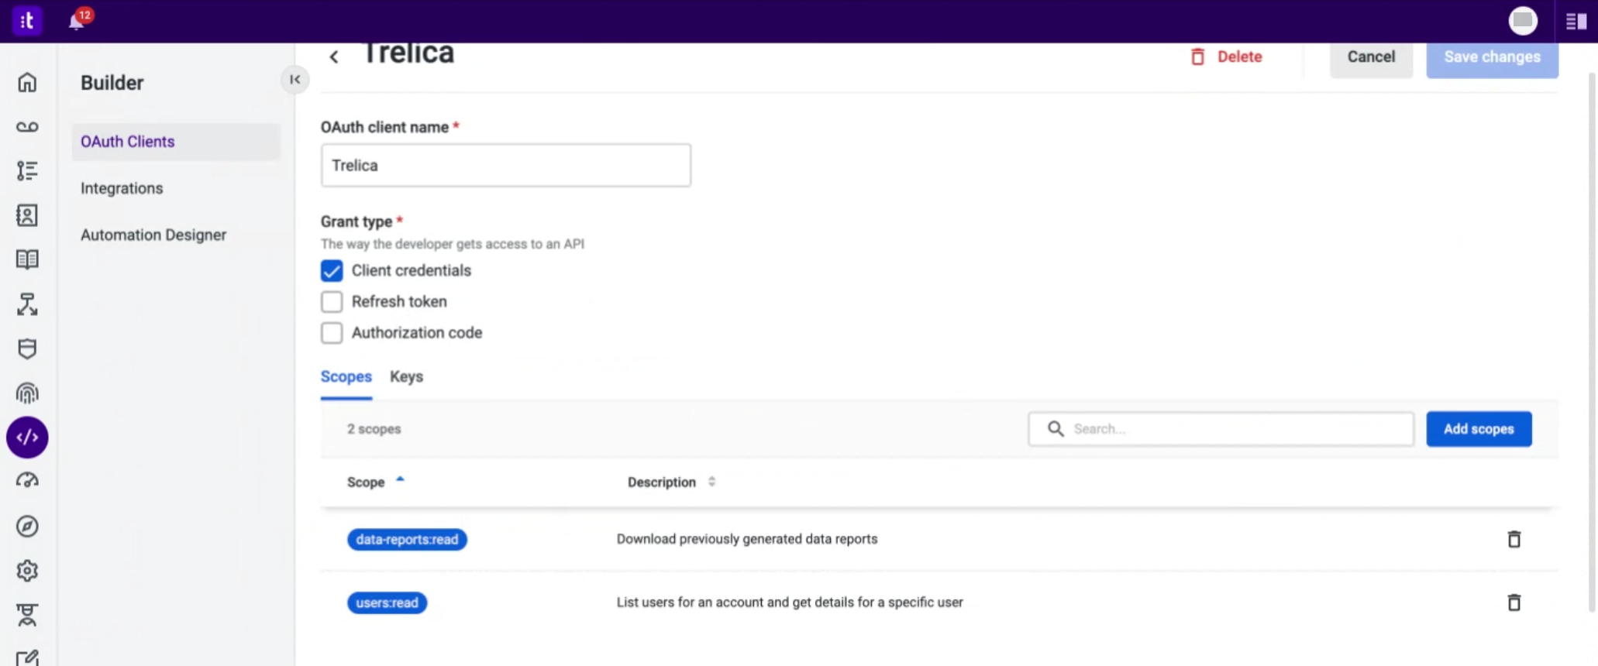Screen dimensions: 1598x666
Task: Click the search magnifier icon
Action: pos(1056,429)
